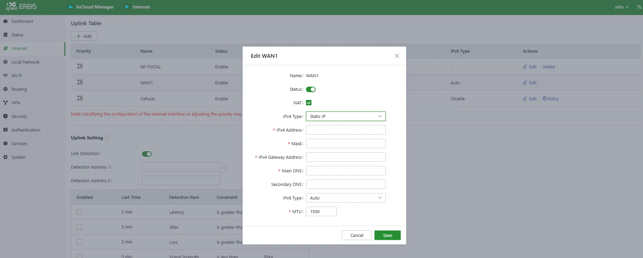Click the priority reorder icon for Cellular row
Screen dimensions: 643x258
[x=80, y=98]
